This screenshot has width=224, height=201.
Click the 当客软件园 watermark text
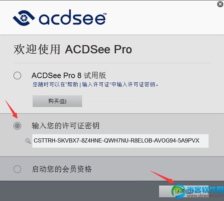(205, 190)
